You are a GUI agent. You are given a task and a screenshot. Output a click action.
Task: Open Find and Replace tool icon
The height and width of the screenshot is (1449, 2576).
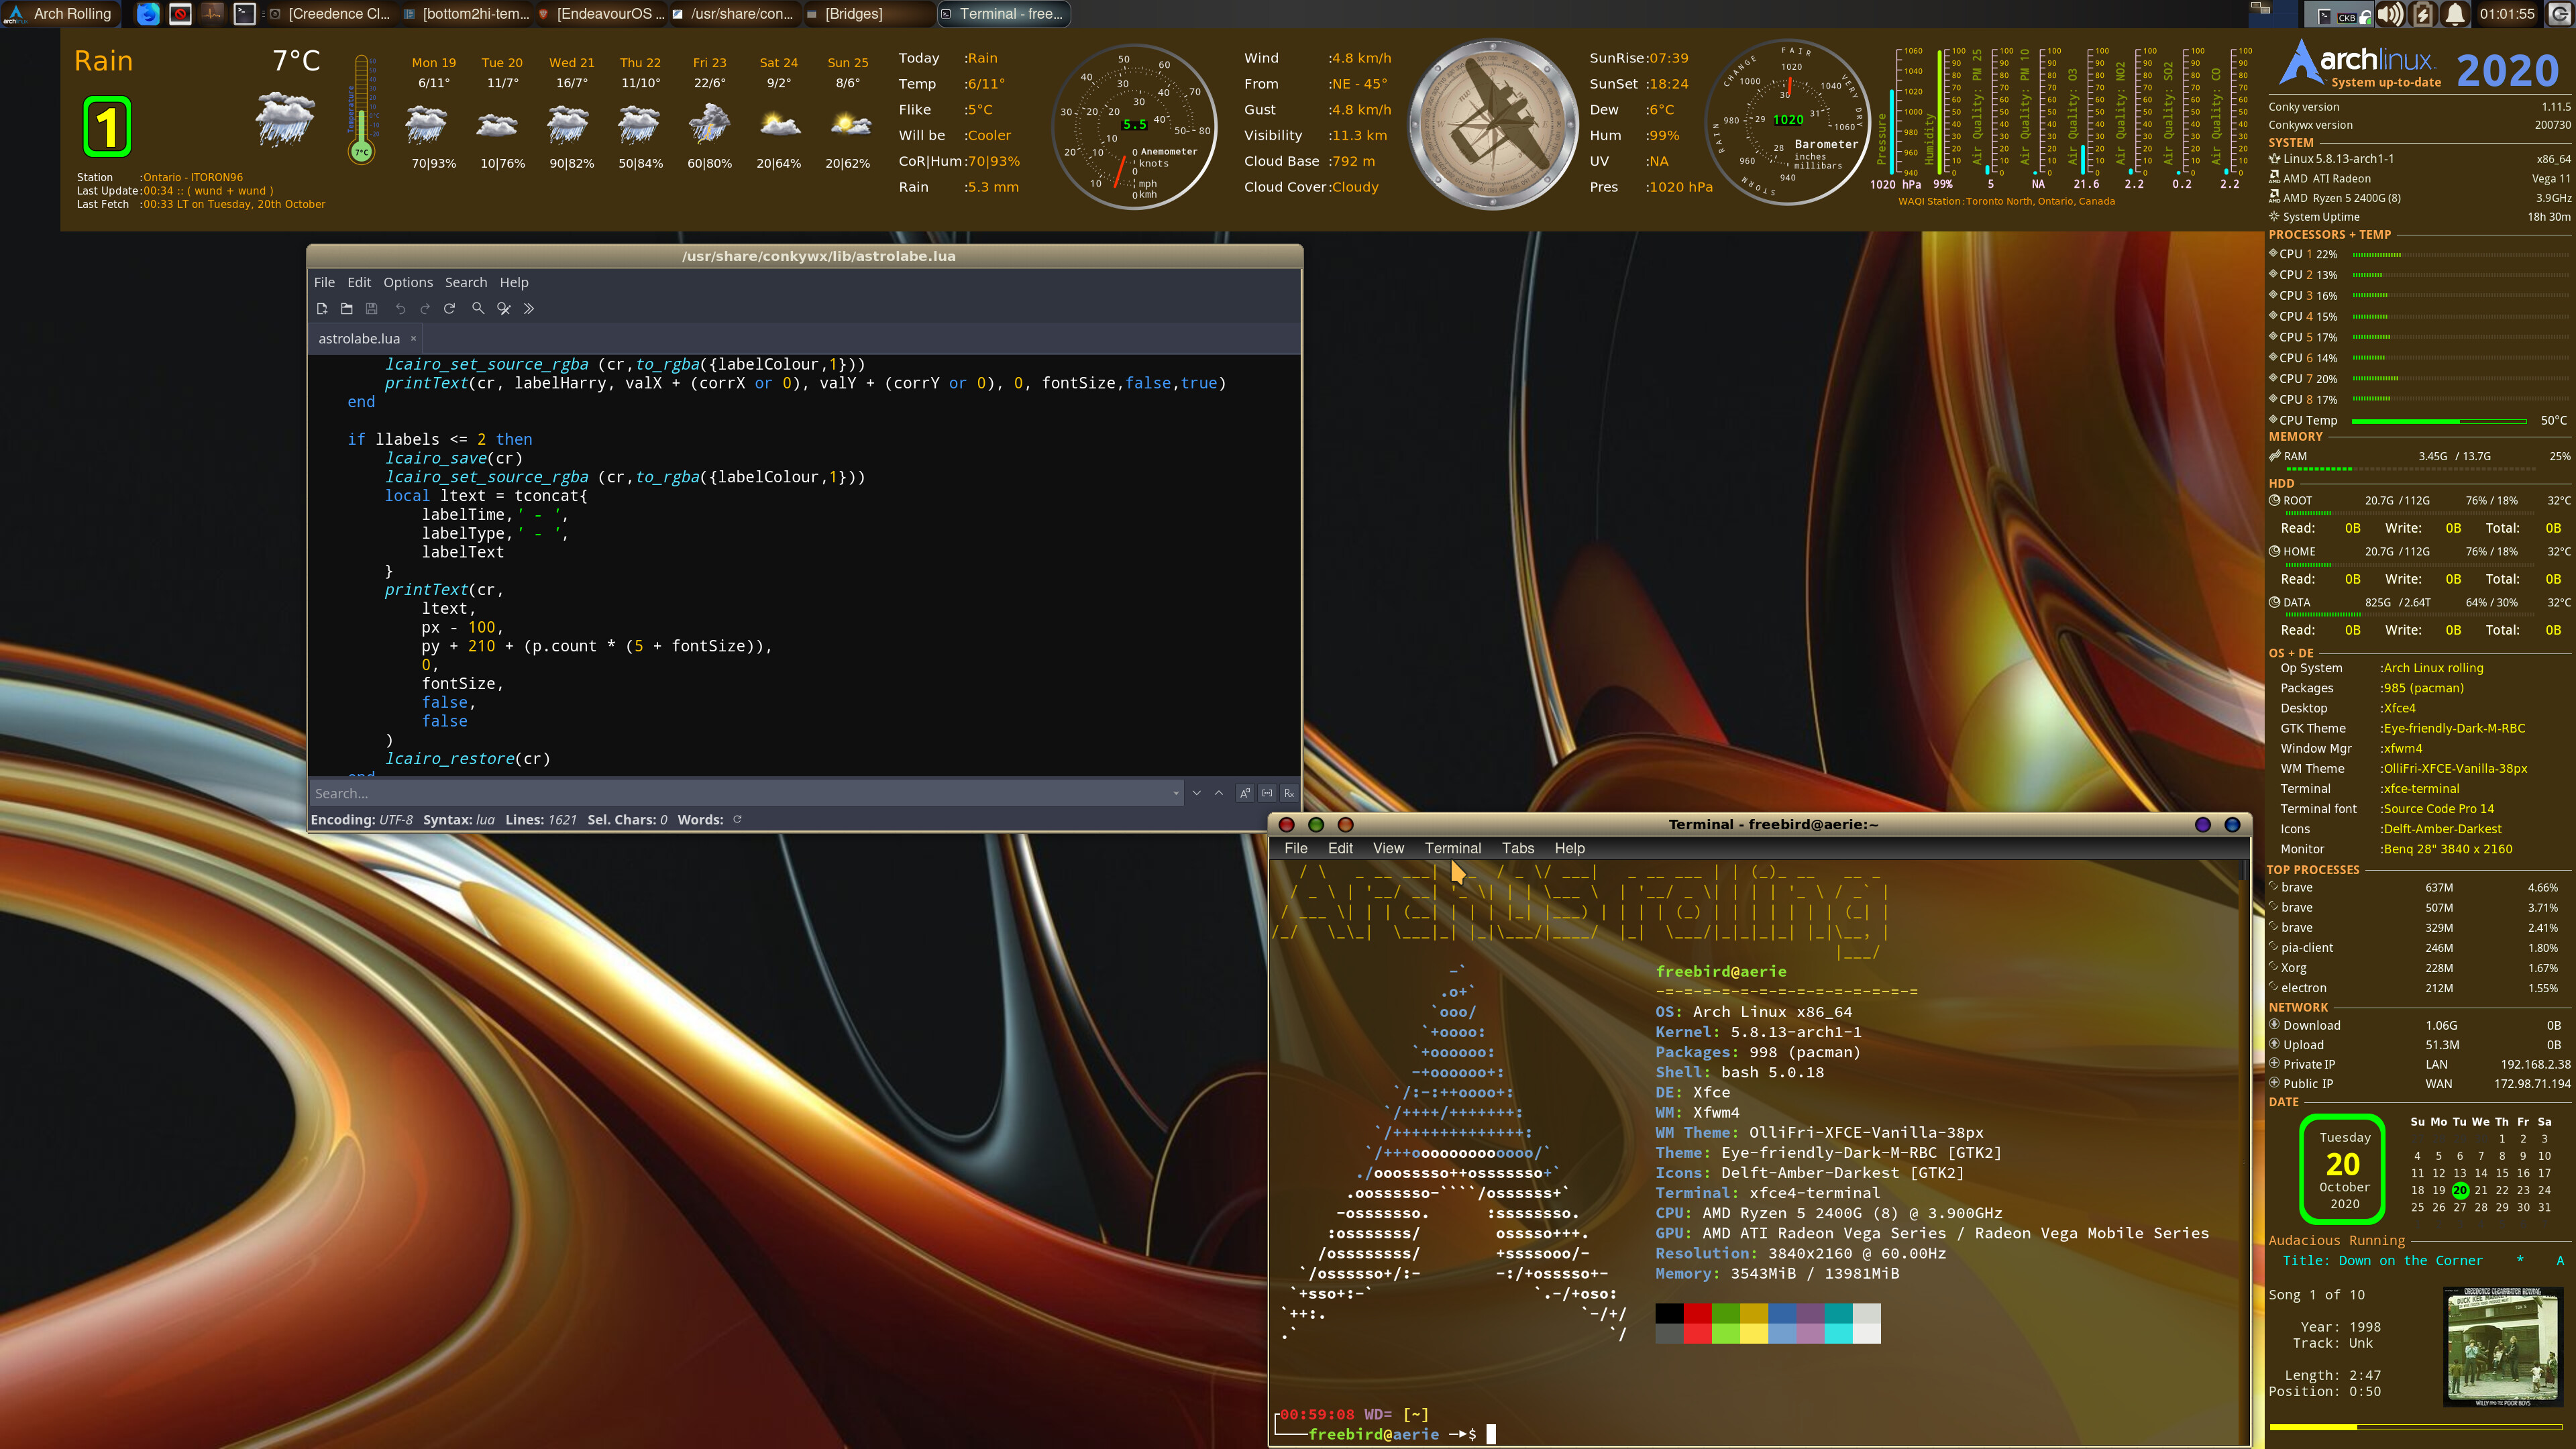click(504, 309)
